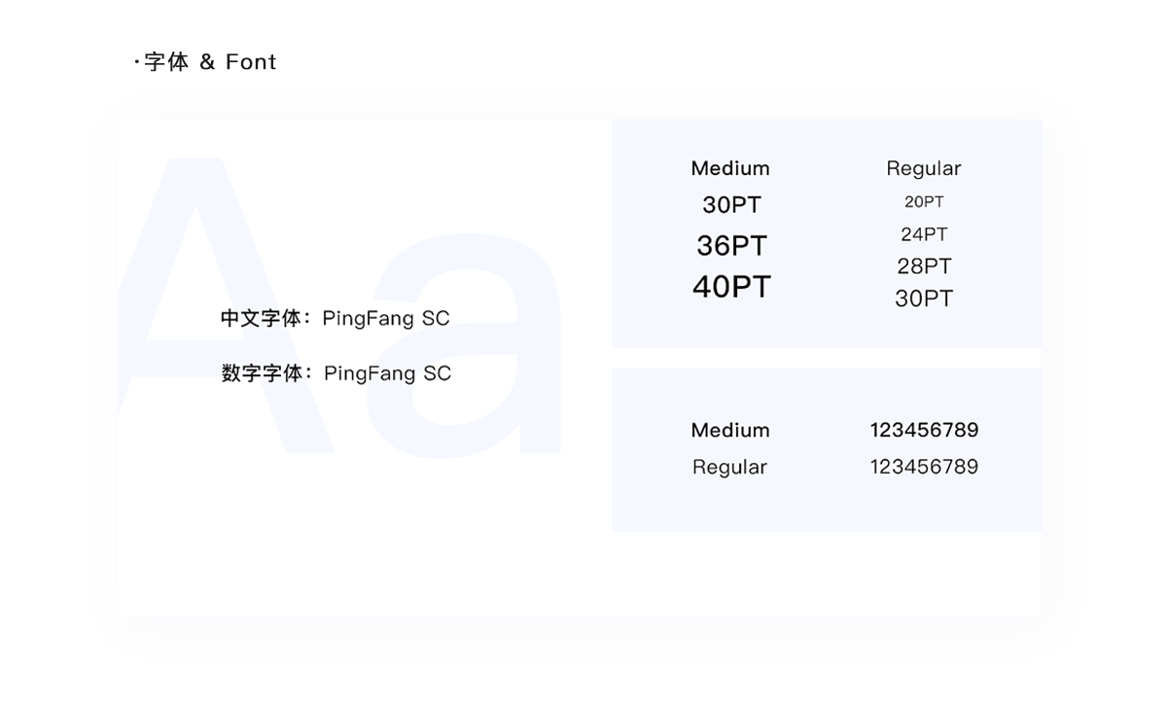
Task: Click the light blue number sample panel
Action: click(x=827, y=450)
